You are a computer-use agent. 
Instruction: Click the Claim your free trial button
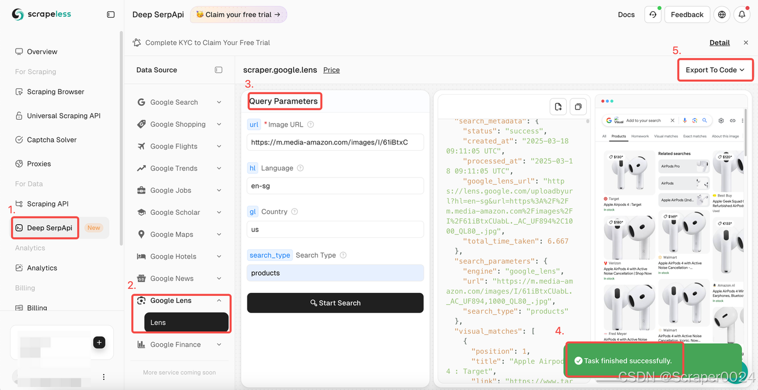tap(238, 14)
